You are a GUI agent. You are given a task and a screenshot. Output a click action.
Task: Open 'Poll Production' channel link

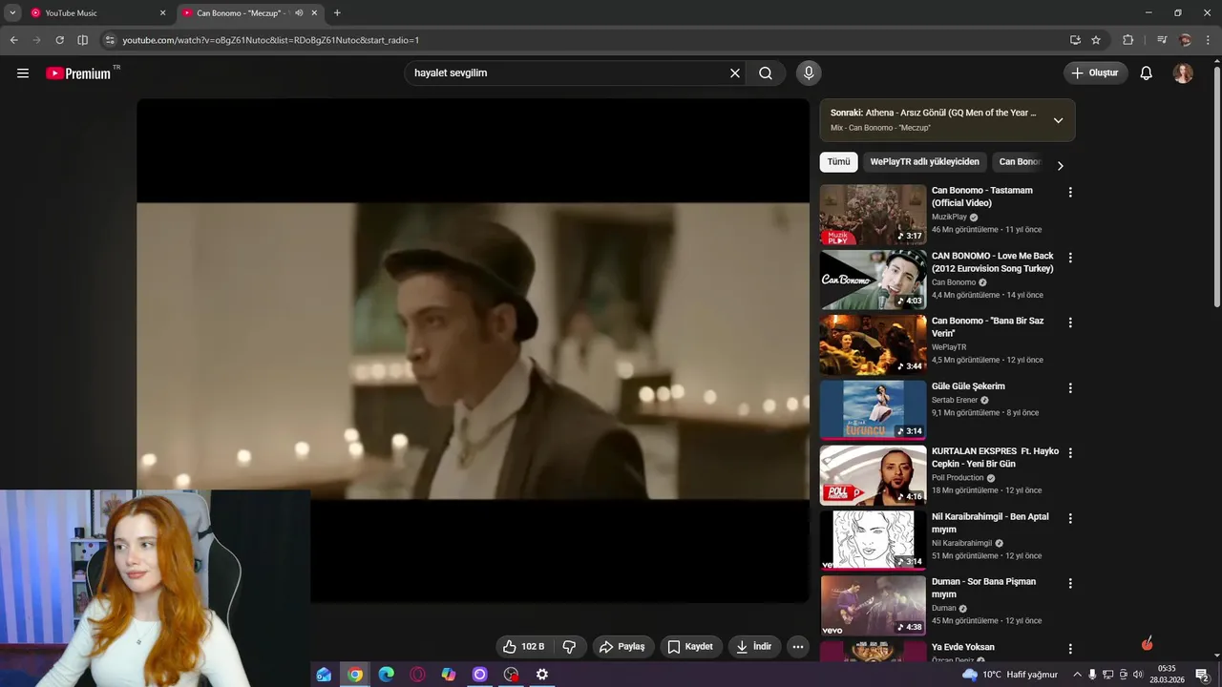click(x=958, y=478)
